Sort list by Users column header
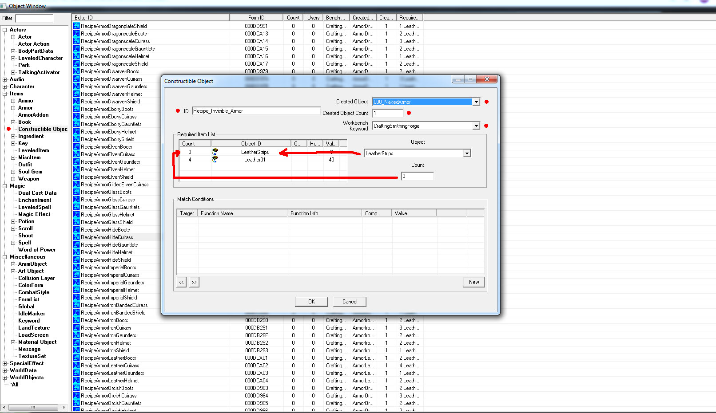Viewport: 716px width, 413px height. [x=313, y=18]
